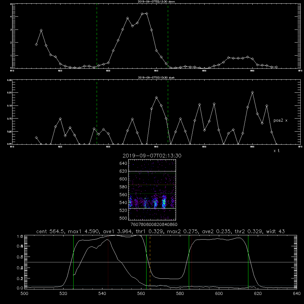Click second green dashed line in dawn plot
Viewport: 304px width, 304px height.
(168, 37)
